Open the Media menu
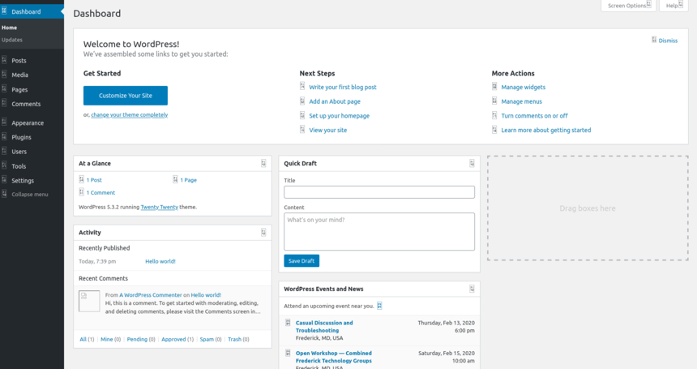This screenshot has width=697, height=369. [x=19, y=75]
